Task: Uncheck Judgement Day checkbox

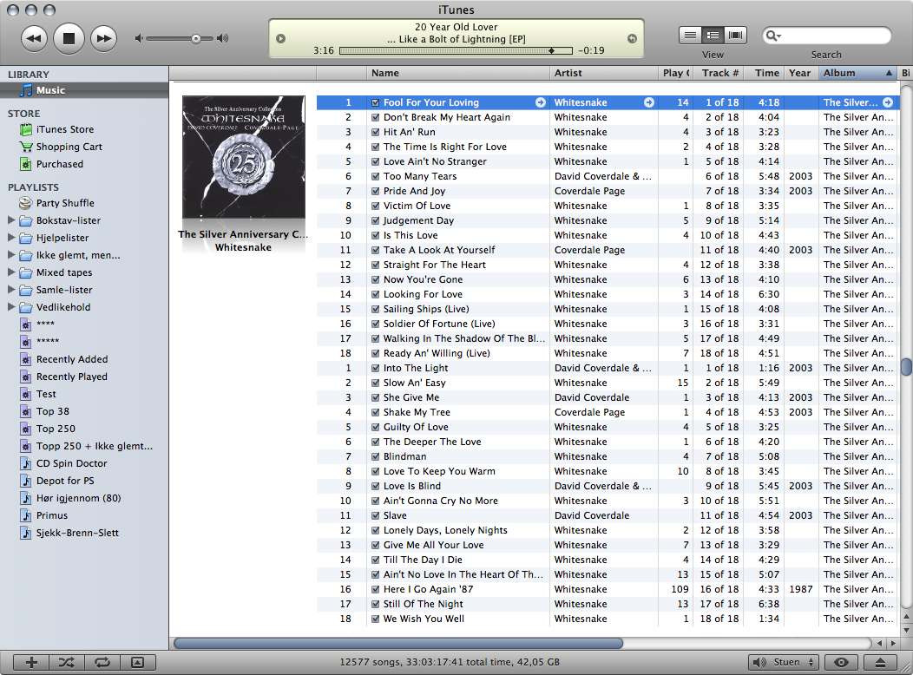Action: tap(376, 220)
